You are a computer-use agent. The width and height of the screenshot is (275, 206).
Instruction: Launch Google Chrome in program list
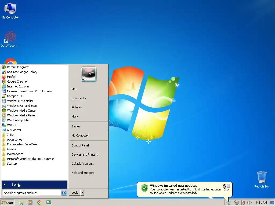[17, 82]
